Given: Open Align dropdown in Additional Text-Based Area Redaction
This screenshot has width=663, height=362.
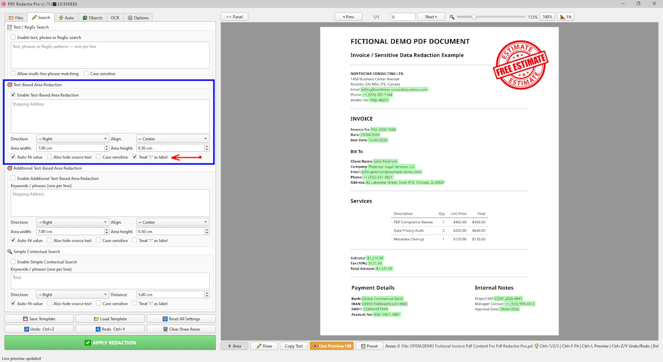Looking at the screenshot, I should [x=173, y=222].
